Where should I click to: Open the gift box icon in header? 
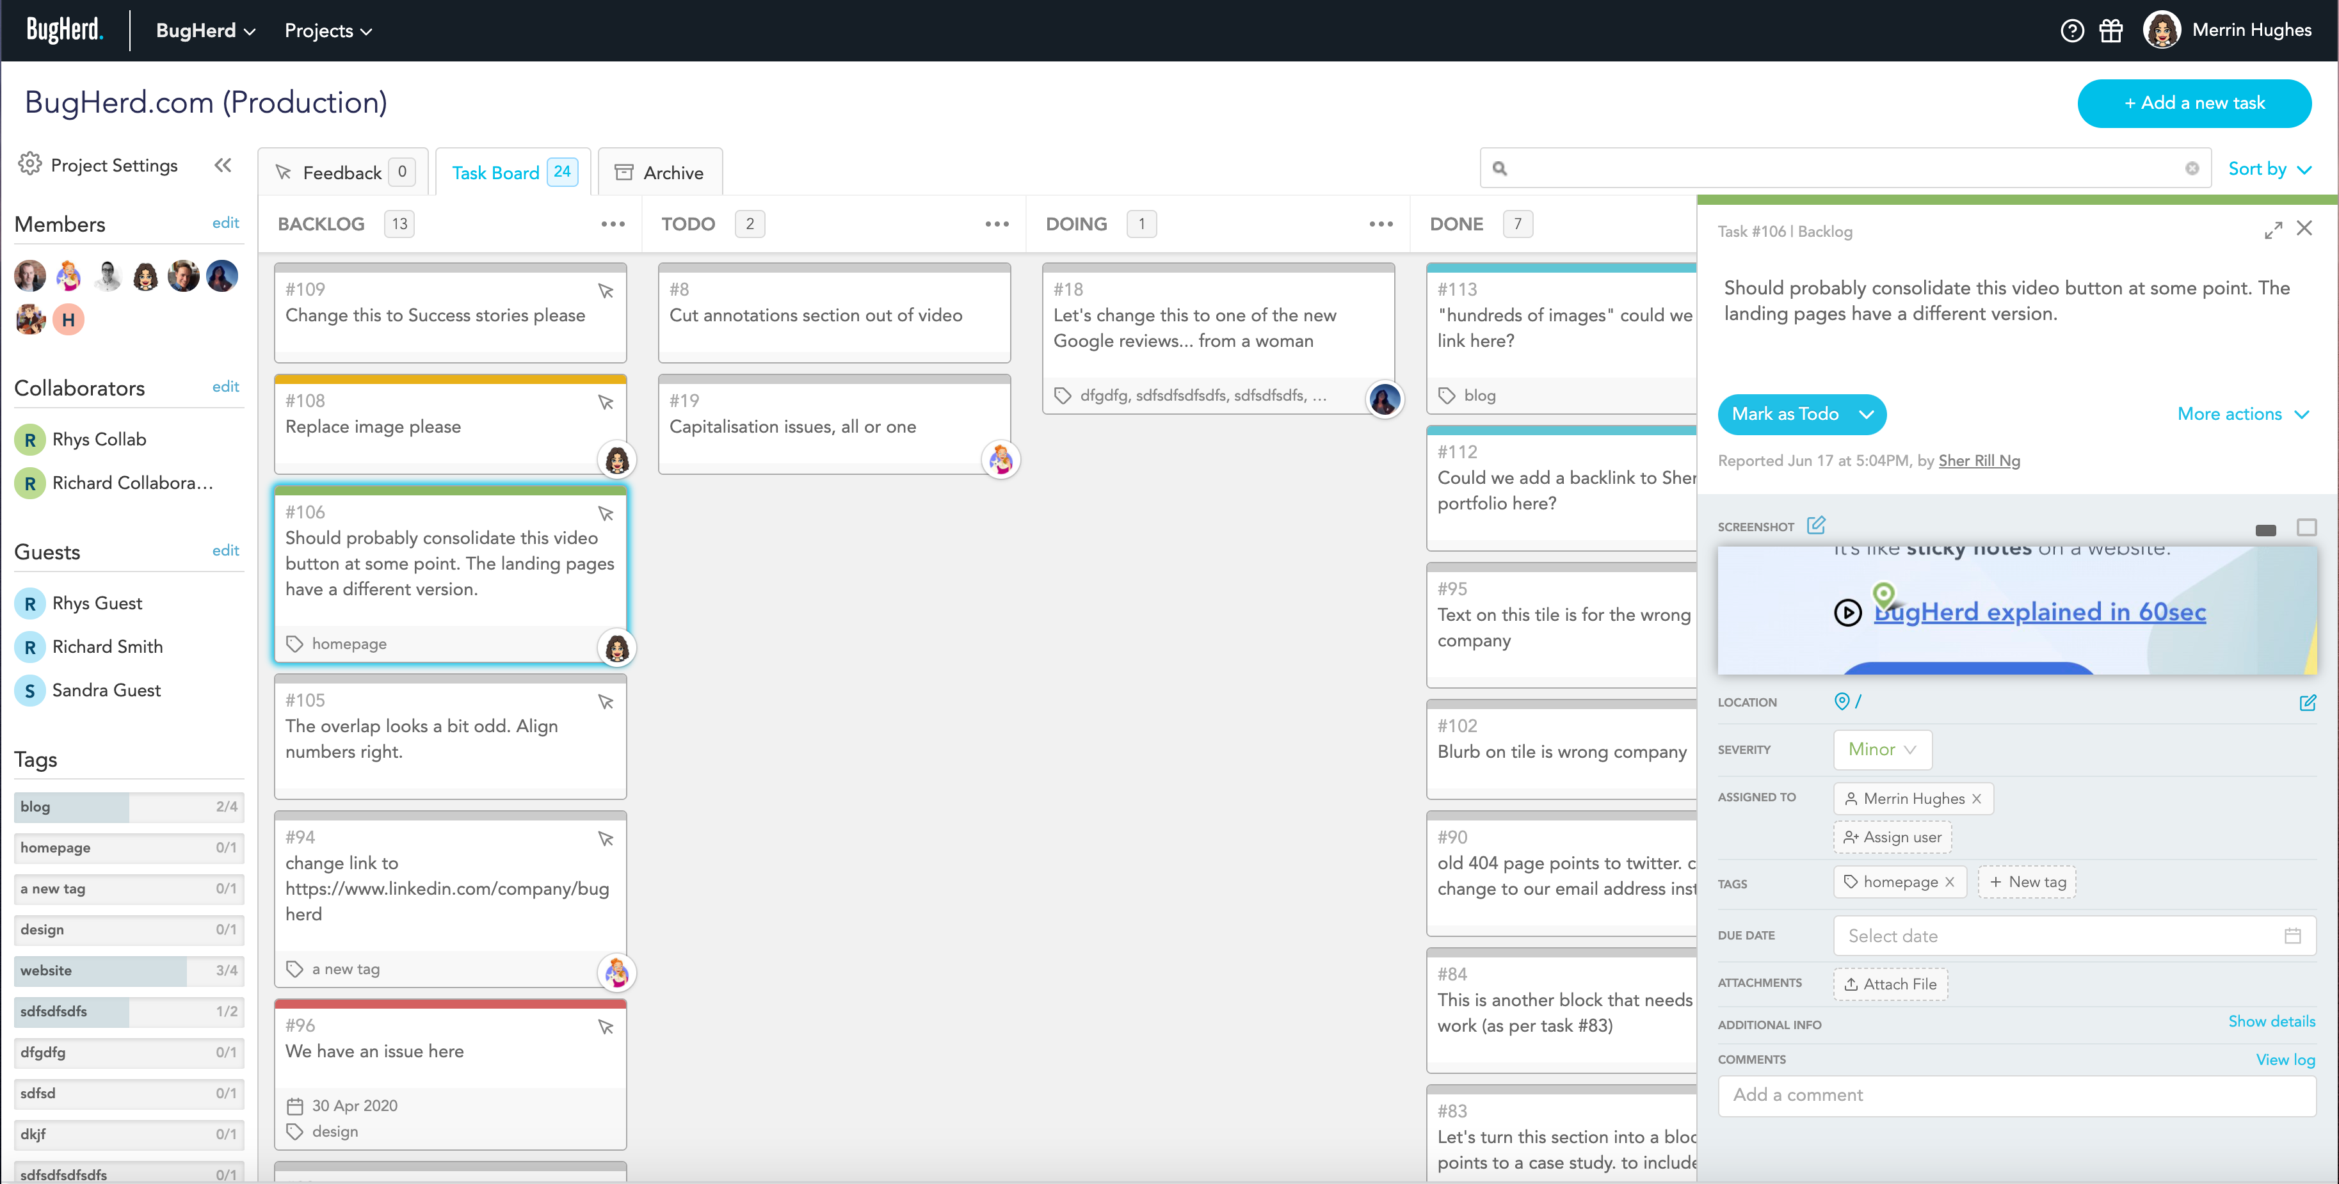[2111, 31]
